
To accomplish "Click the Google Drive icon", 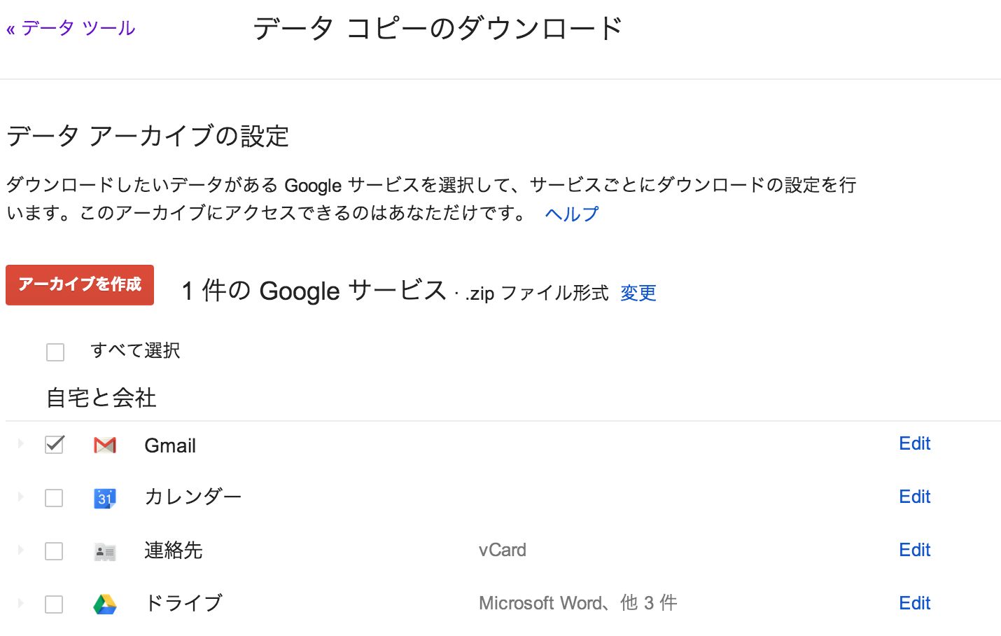I will pos(105,604).
